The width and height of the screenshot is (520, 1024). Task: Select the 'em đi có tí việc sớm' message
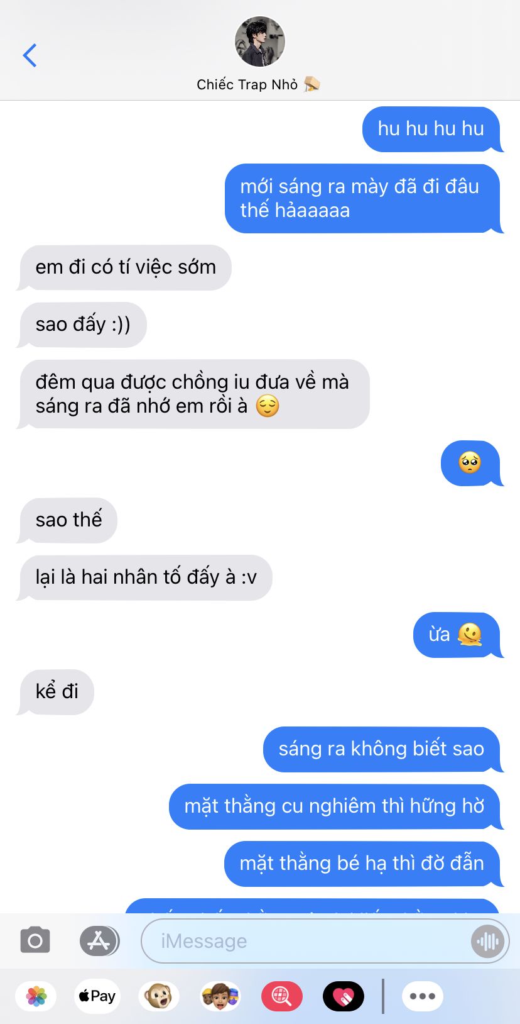pyautogui.click(x=125, y=267)
